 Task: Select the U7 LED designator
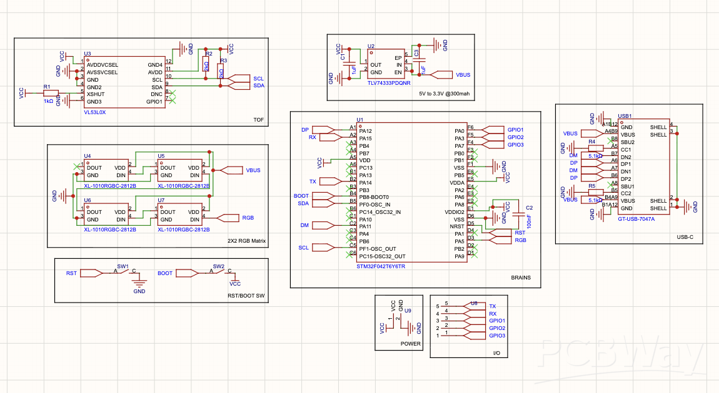click(161, 200)
